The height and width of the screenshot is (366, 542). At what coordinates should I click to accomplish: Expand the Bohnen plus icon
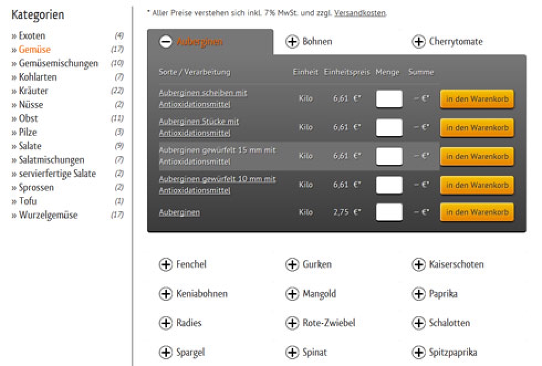(292, 42)
